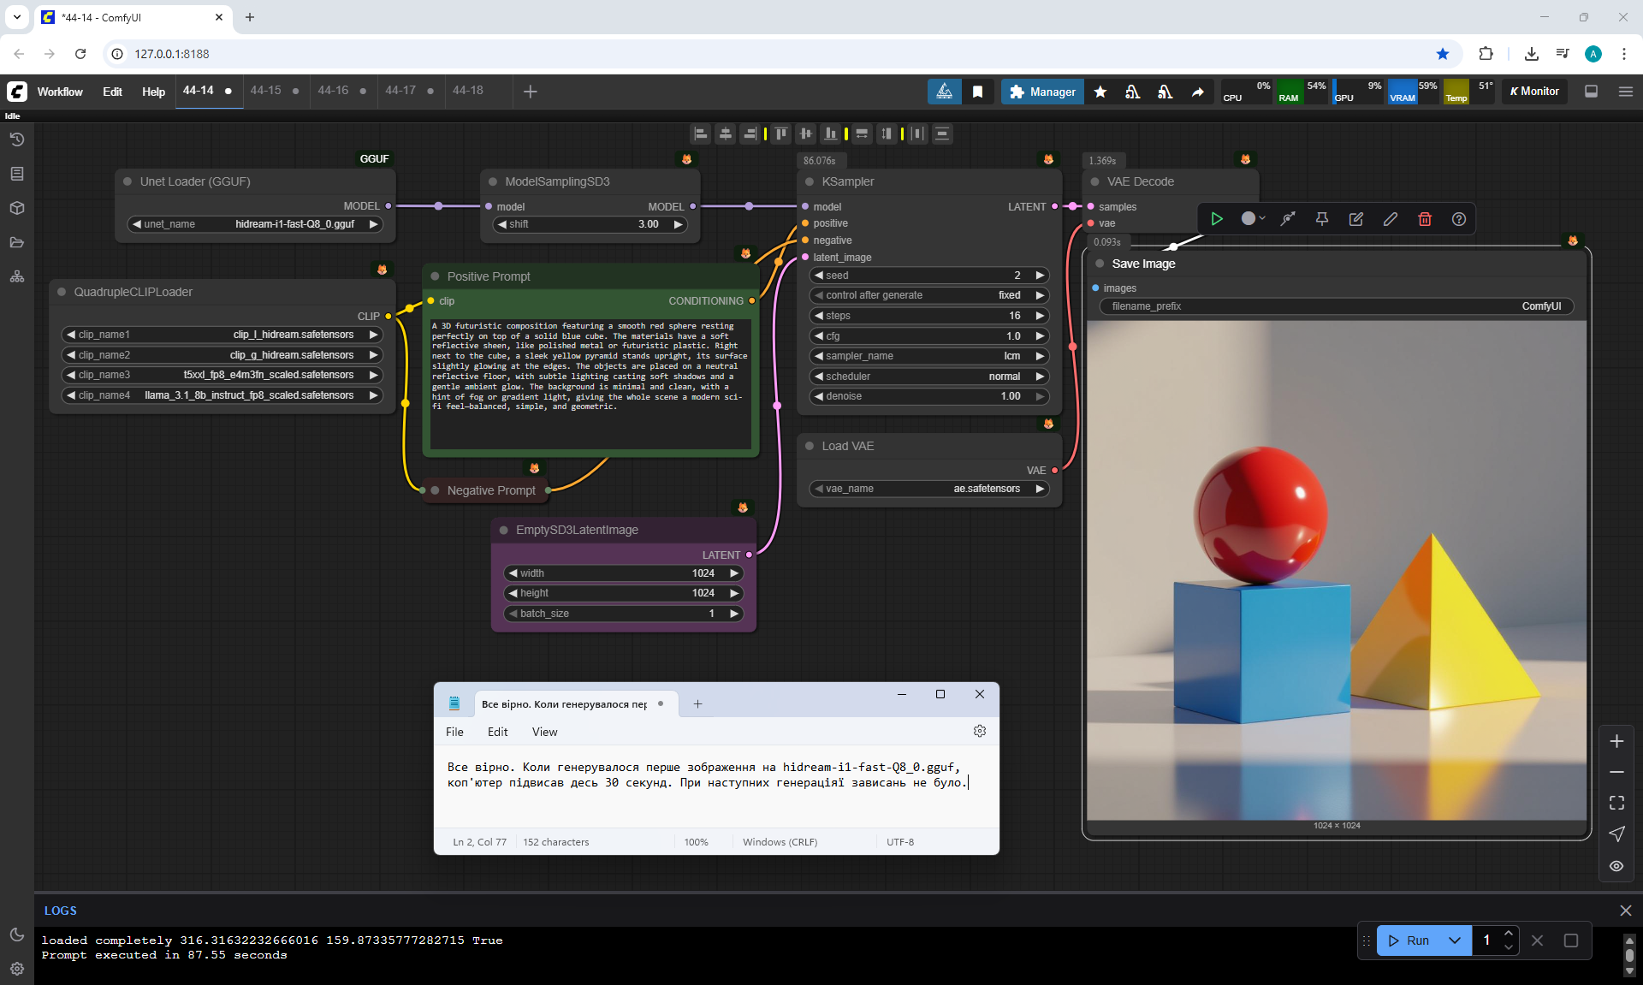Open the sampler_name combo in KSampler
The width and height of the screenshot is (1643, 985).
tap(928, 356)
